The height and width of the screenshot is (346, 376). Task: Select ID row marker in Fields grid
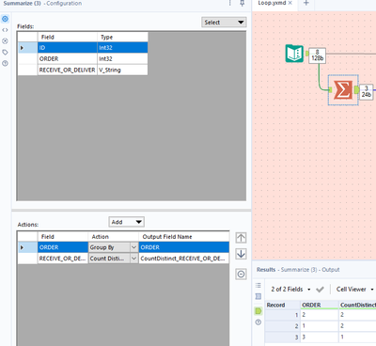coord(28,48)
